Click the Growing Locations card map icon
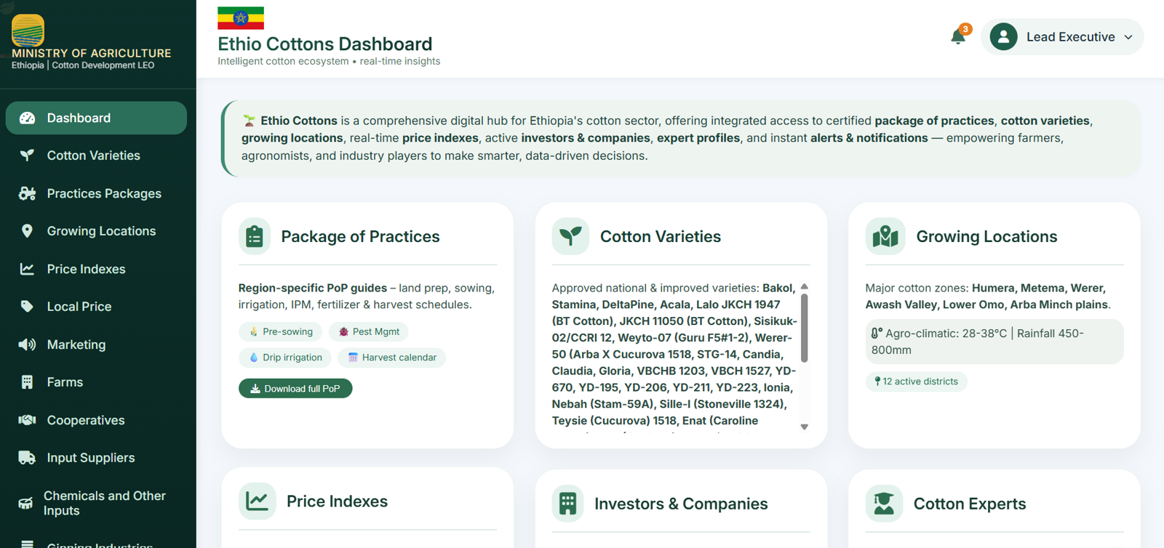This screenshot has width=1164, height=548. click(885, 236)
